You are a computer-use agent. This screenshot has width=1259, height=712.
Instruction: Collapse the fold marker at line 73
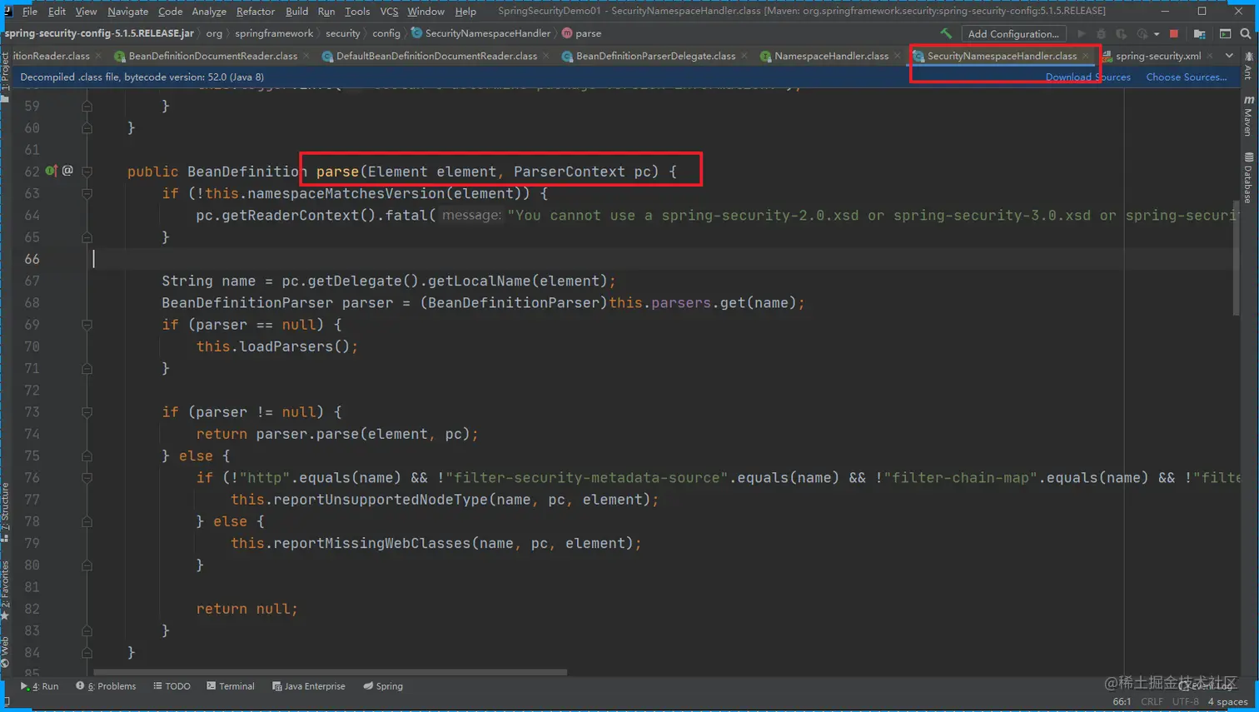point(87,412)
